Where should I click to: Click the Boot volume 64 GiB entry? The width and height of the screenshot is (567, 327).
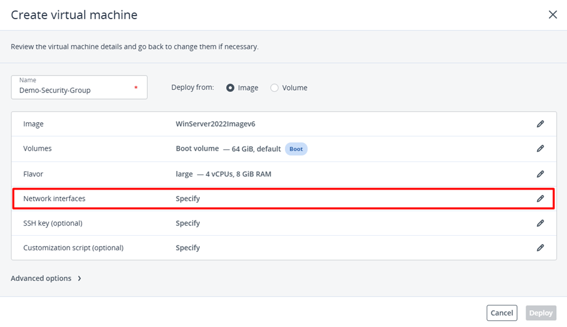coord(228,149)
